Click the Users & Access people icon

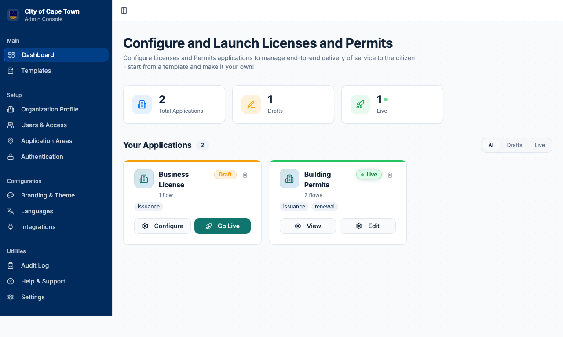coord(11,125)
